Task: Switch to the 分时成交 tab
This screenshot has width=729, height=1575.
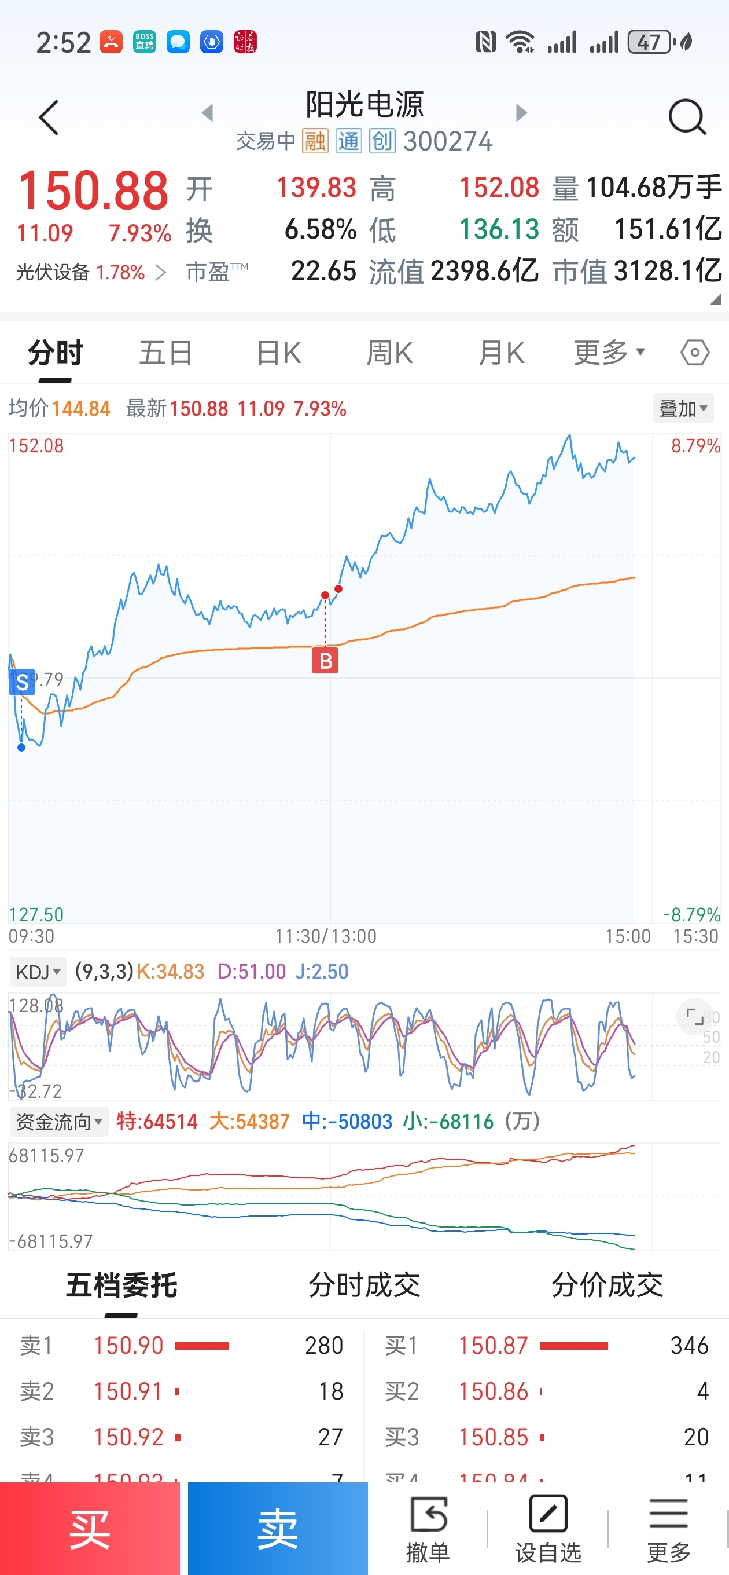Action: point(364,1284)
